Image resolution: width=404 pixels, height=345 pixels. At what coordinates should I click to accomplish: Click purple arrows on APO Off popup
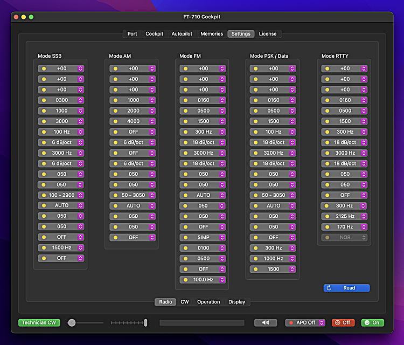322,322
